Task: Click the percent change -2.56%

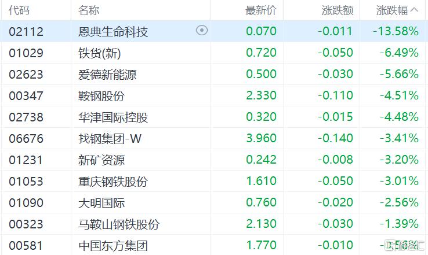Action: tap(400, 202)
